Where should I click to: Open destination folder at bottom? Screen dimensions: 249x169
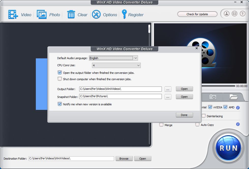(143, 159)
